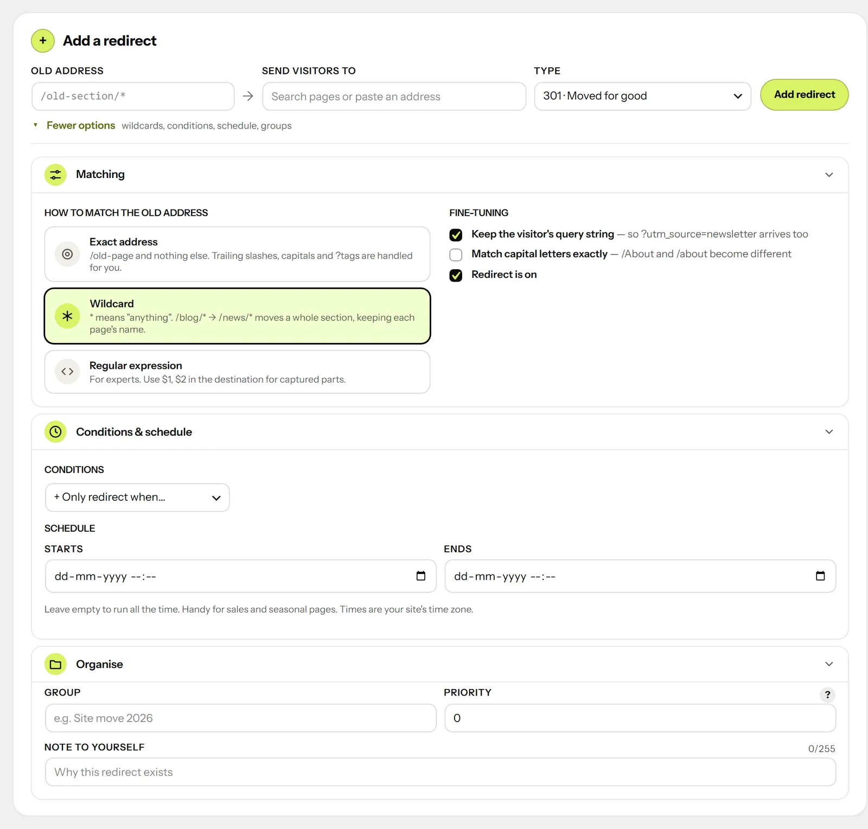Open the Type dropdown 301 Moved for good

point(642,96)
